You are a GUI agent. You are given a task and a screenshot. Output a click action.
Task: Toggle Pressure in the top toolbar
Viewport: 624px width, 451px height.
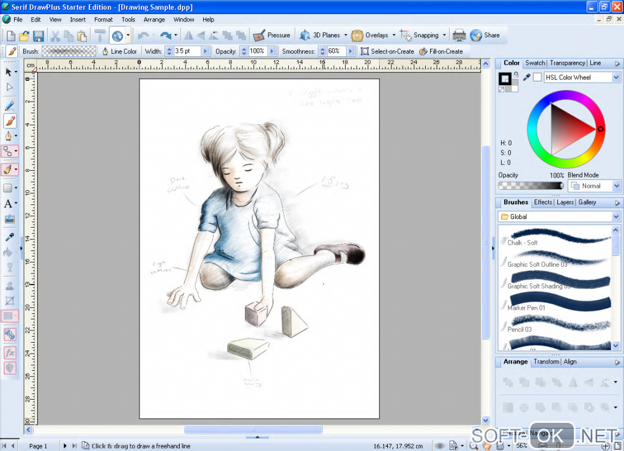coord(272,35)
